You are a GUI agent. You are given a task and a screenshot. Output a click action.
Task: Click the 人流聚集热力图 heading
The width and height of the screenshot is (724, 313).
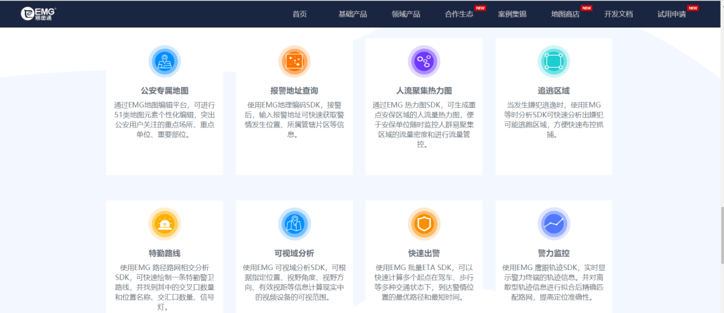click(x=424, y=90)
